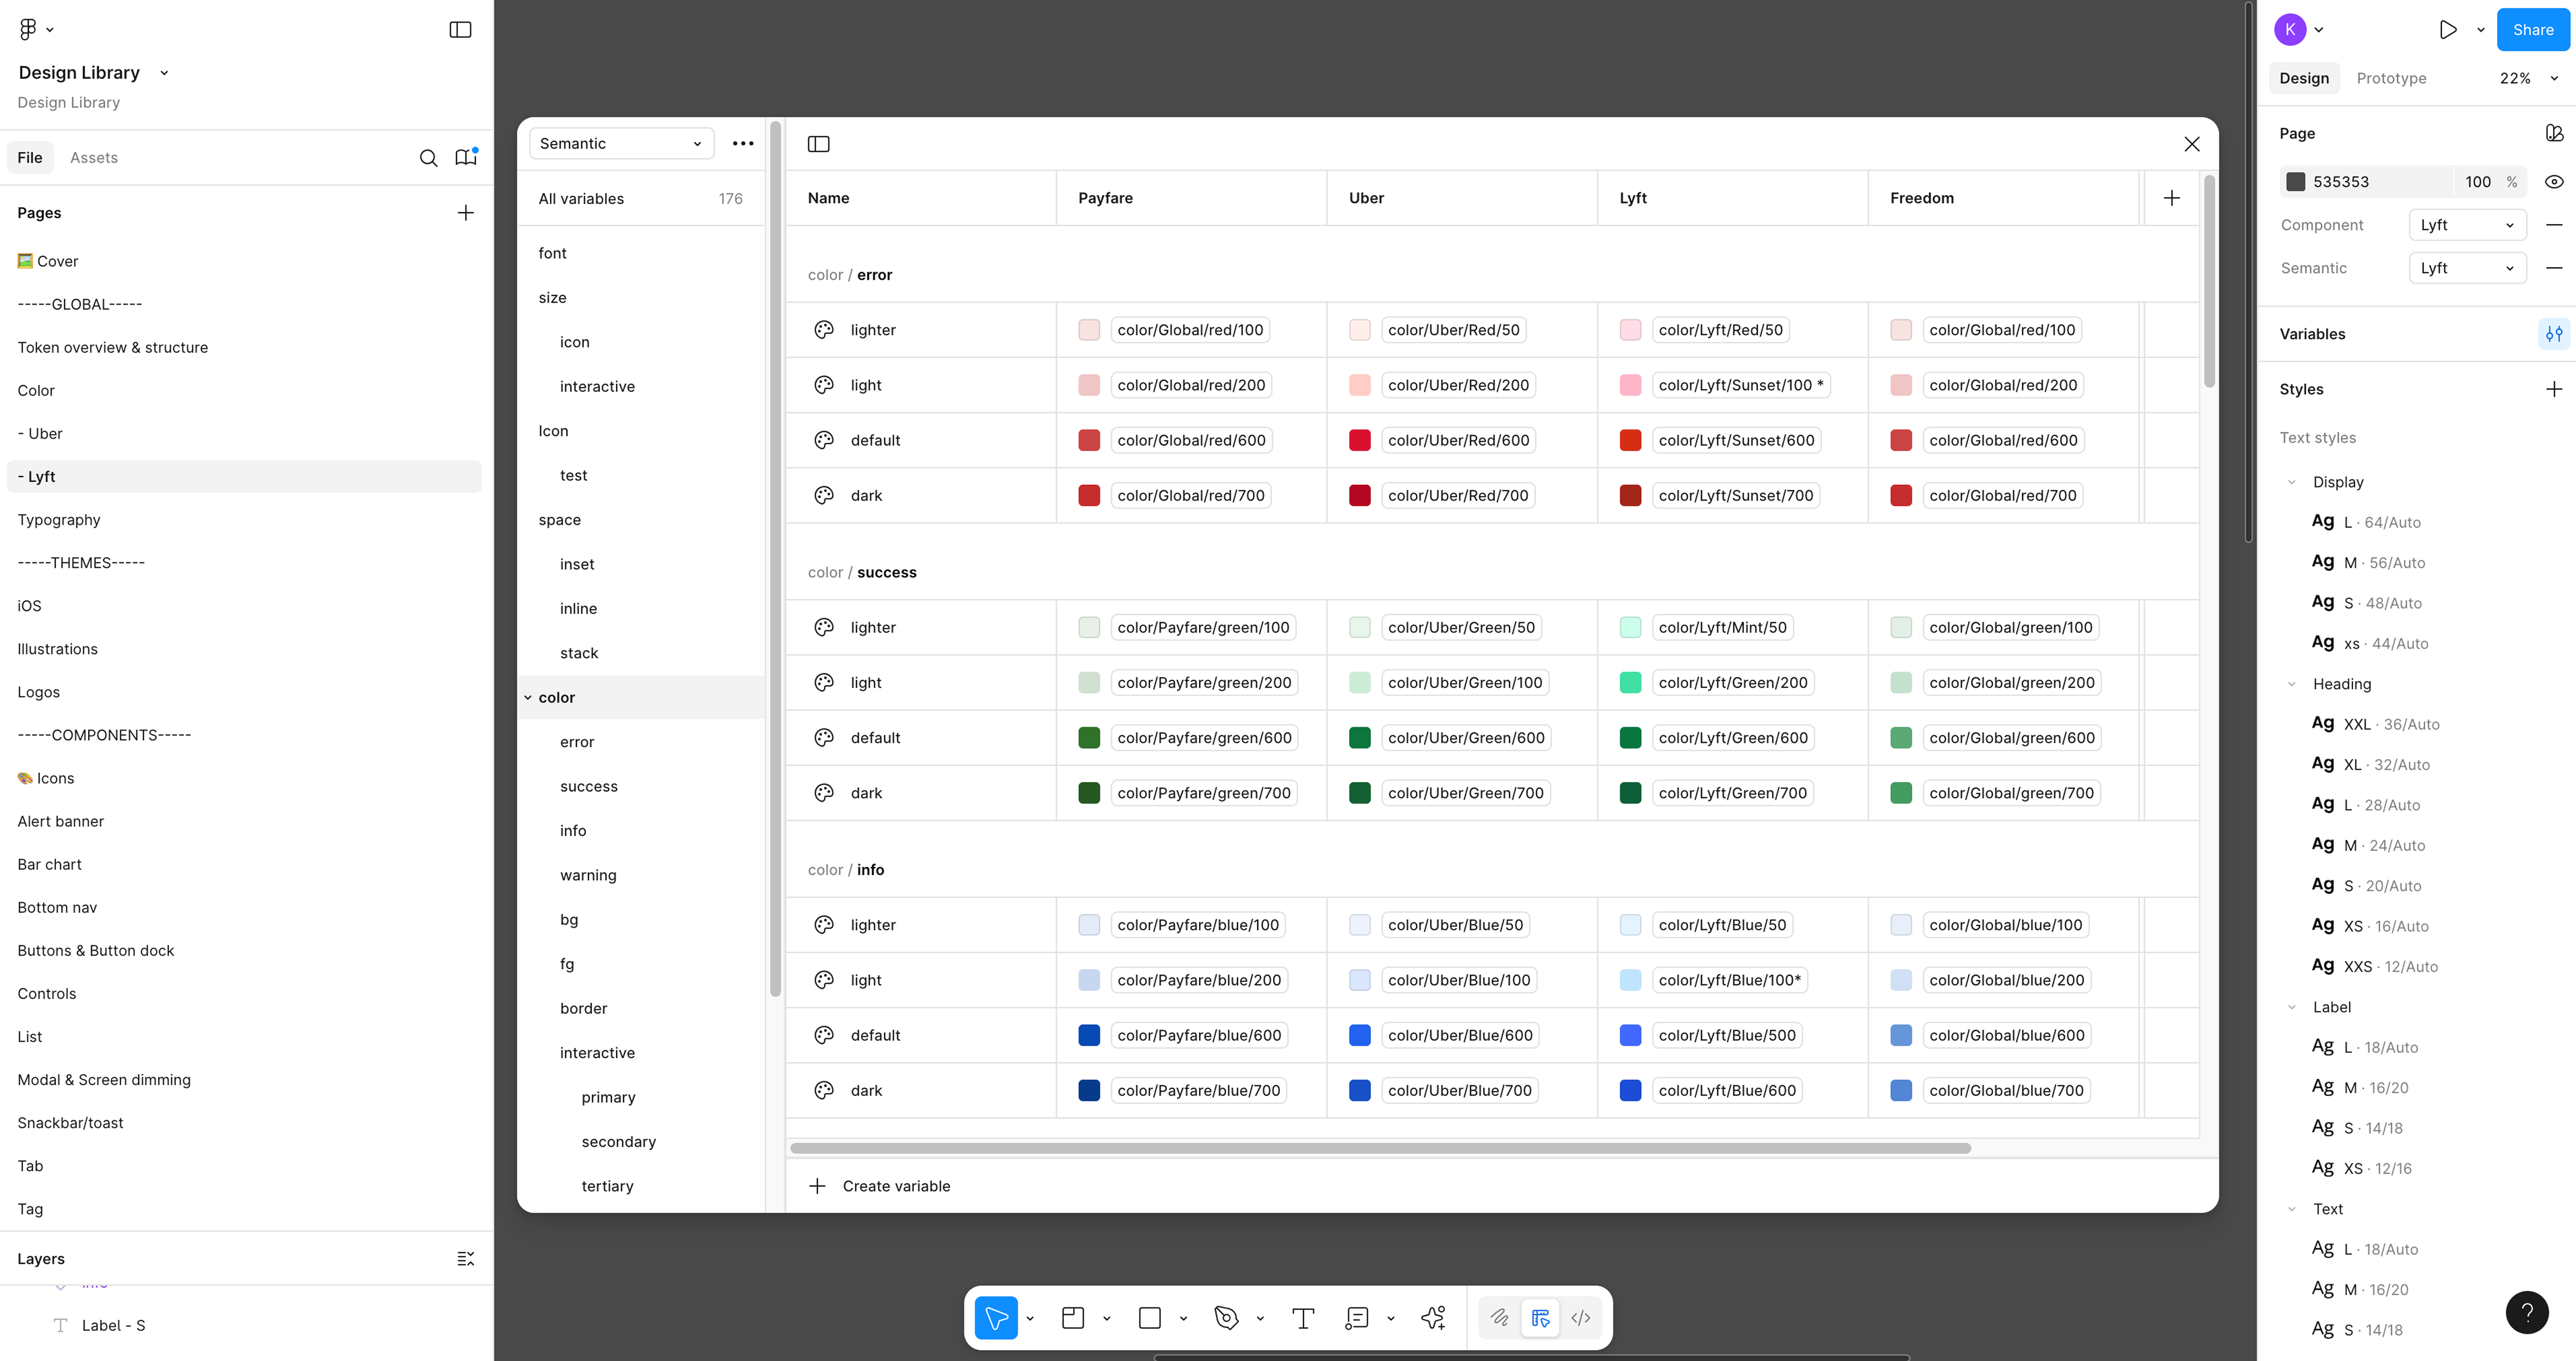Add a new variable mode column
Image resolution: width=2576 pixels, height=1361 pixels.
tap(2171, 198)
